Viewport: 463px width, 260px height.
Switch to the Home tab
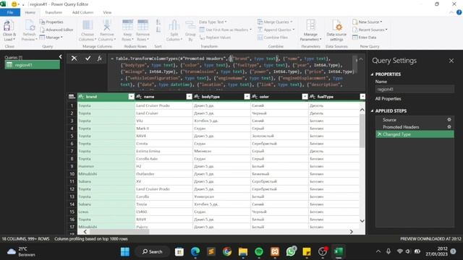click(30, 12)
